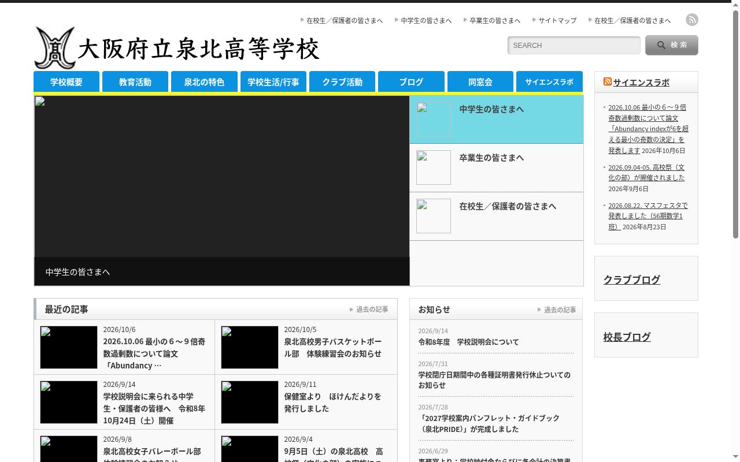Open the ブログ menu
Image resolution: width=740 pixels, height=462 pixels.
click(x=411, y=82)
